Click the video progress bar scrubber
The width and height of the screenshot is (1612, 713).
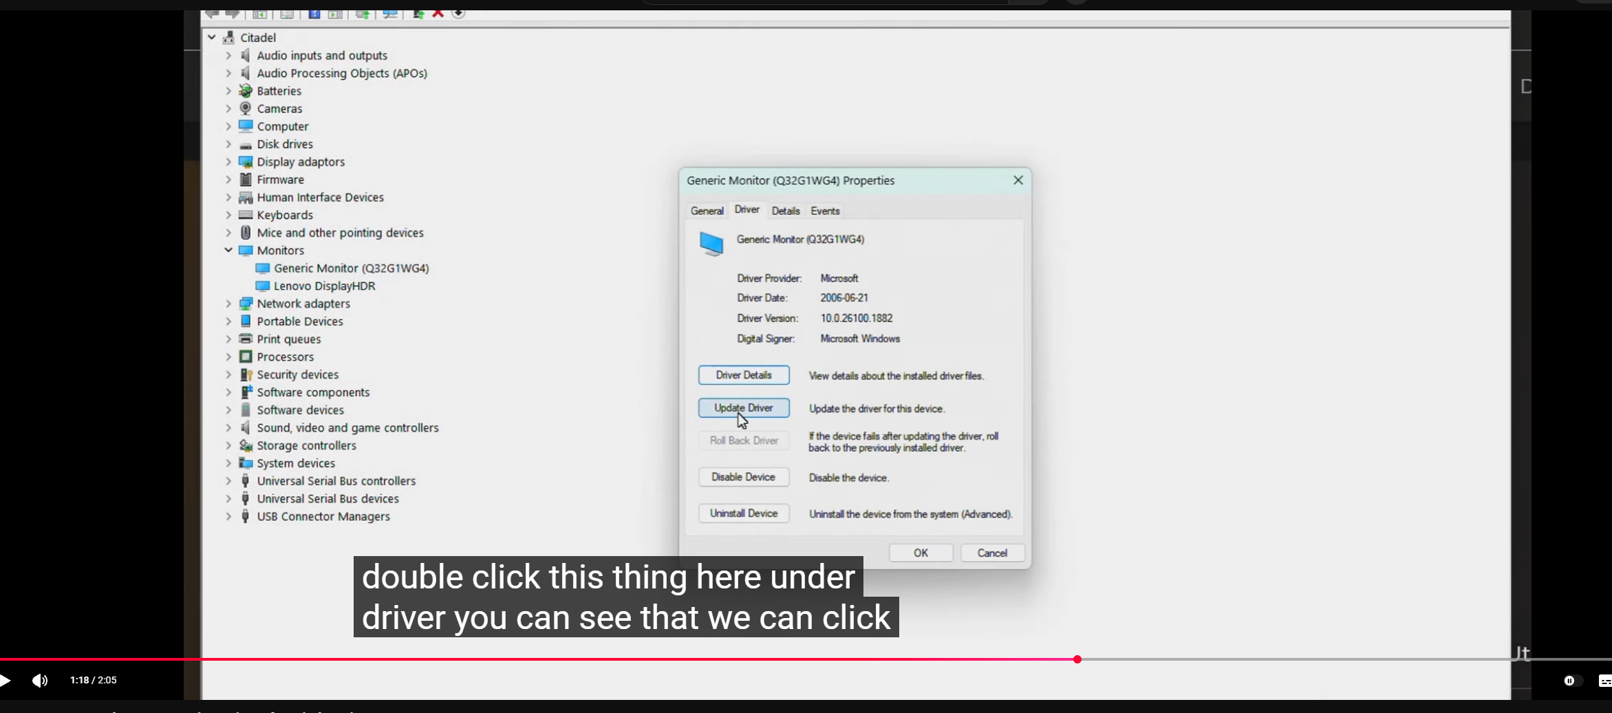click(1077, 659)
